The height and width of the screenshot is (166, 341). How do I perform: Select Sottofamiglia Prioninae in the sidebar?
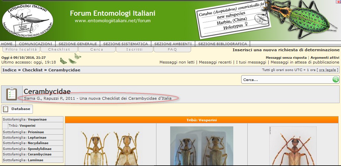pos(33,132)
